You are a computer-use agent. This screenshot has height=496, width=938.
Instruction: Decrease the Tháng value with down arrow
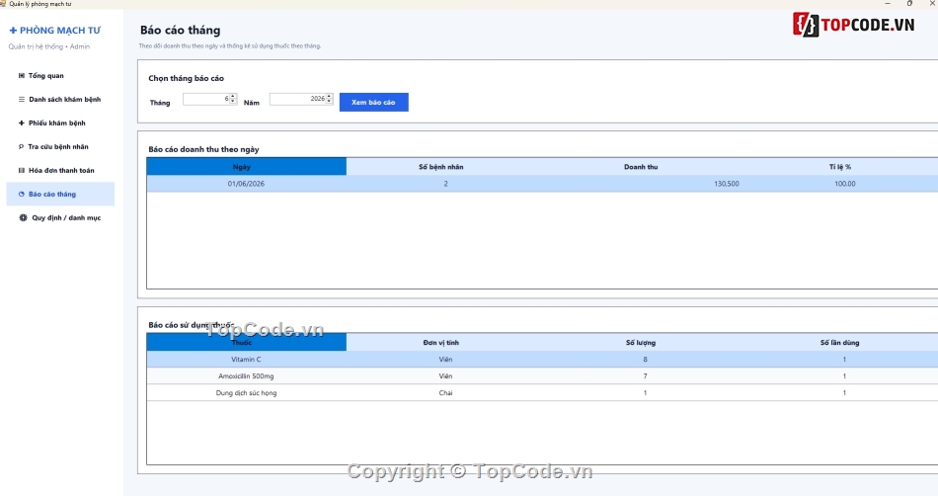(x=233, y=101)
